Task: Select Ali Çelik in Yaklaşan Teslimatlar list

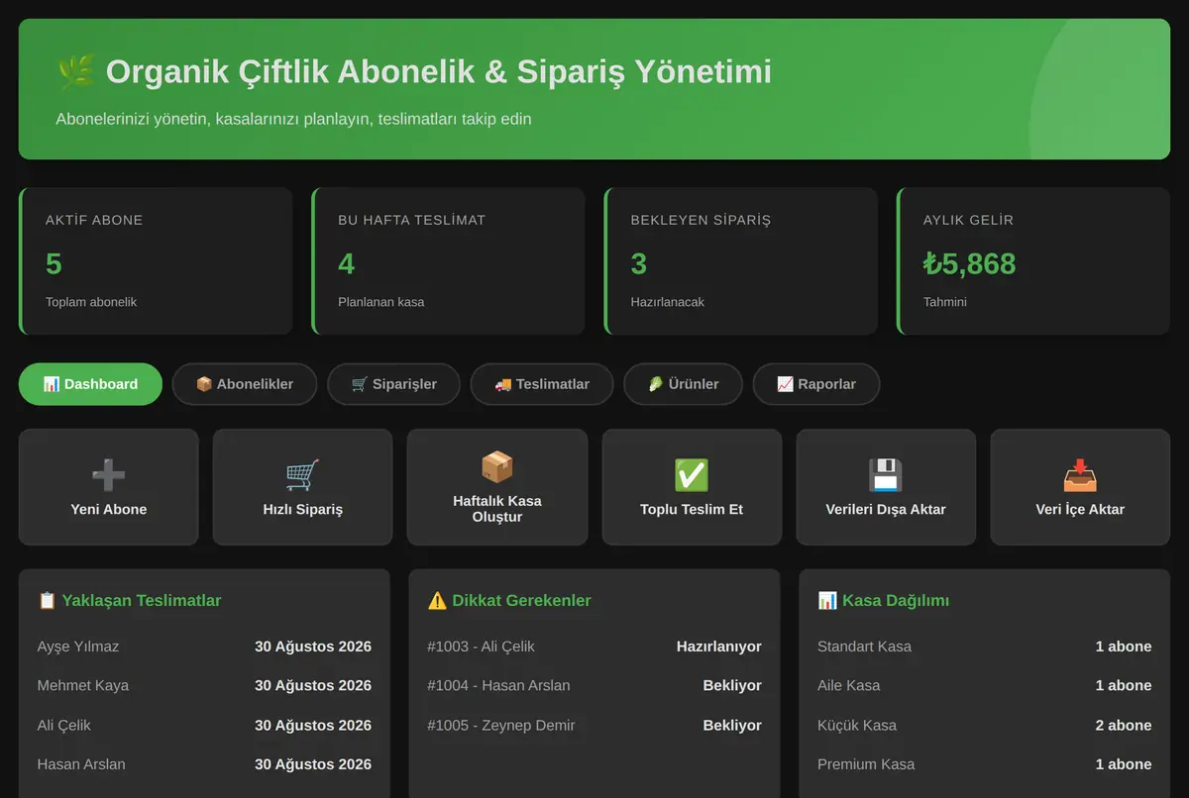Action: pos(64,725)
